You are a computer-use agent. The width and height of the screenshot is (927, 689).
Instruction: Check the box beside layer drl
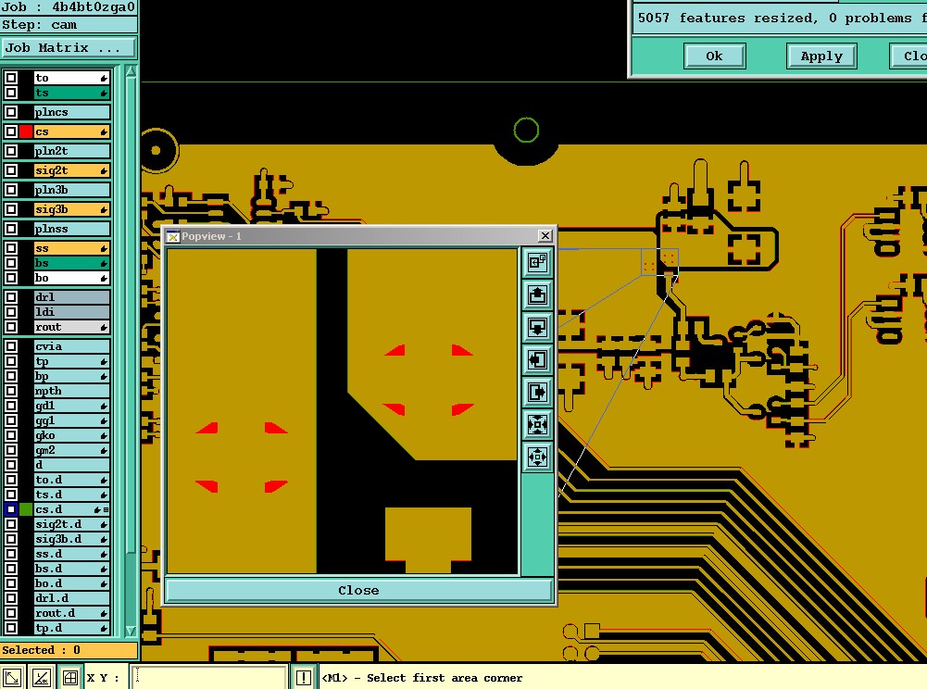(x=10, y=297)
